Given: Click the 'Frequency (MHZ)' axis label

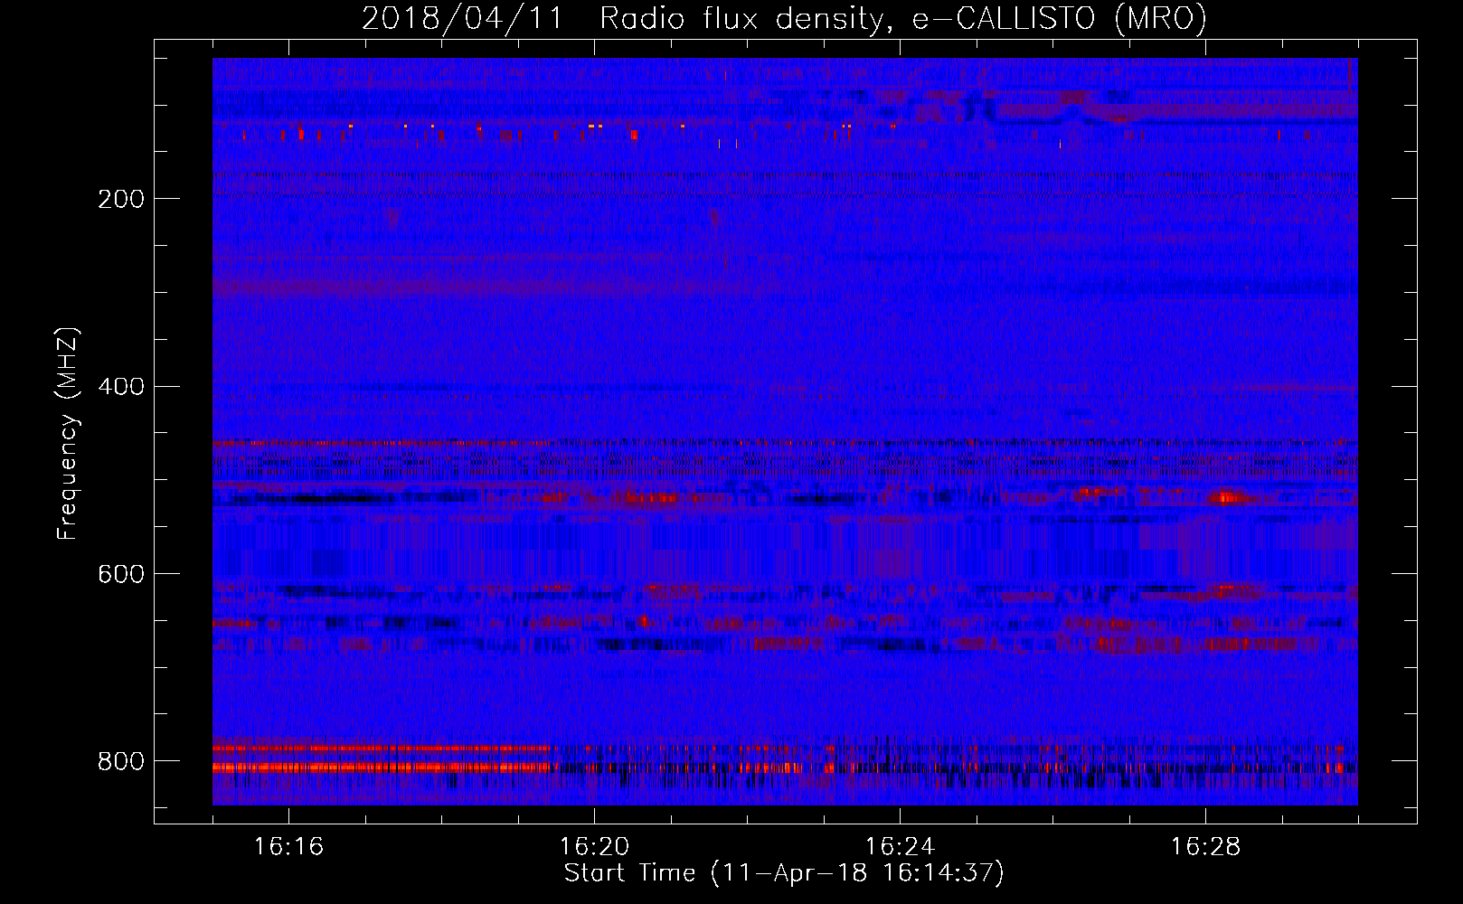Looking at the screenshot, I should click(x=68, y=434).
